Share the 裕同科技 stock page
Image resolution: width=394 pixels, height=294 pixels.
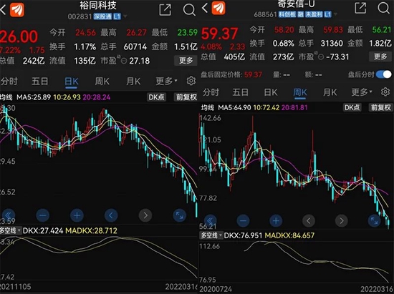165,9
